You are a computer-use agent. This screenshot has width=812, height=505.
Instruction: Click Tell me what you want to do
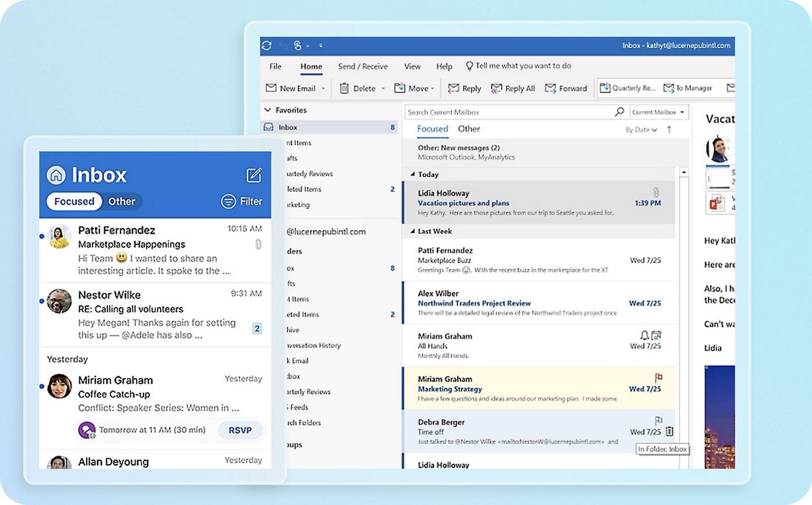[x=518, y=66]
